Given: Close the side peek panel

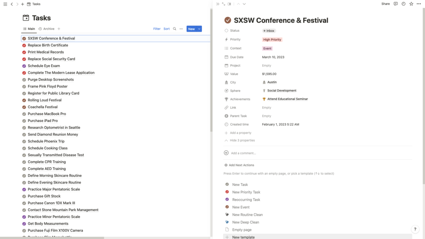Looking at the screenshot, I should [x=218, y=4].
